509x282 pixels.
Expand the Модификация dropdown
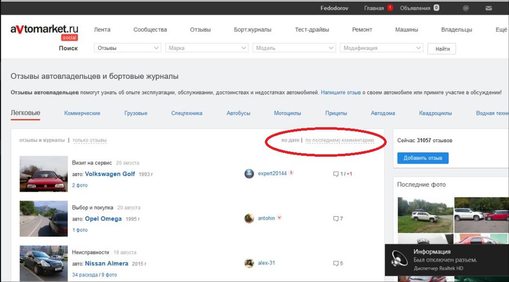pyautogui.click(x=382, y=48)
